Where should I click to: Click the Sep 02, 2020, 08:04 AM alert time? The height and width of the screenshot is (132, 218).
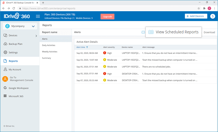click(x=87, y=53)
